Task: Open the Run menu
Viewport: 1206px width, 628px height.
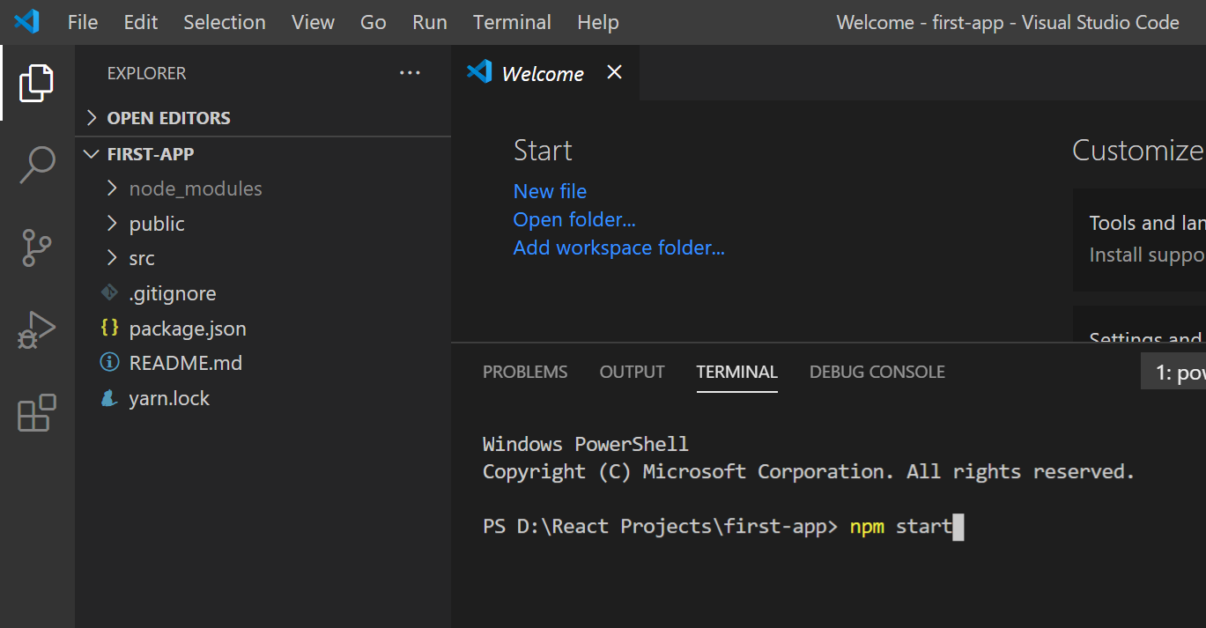Action: (430, 22)
